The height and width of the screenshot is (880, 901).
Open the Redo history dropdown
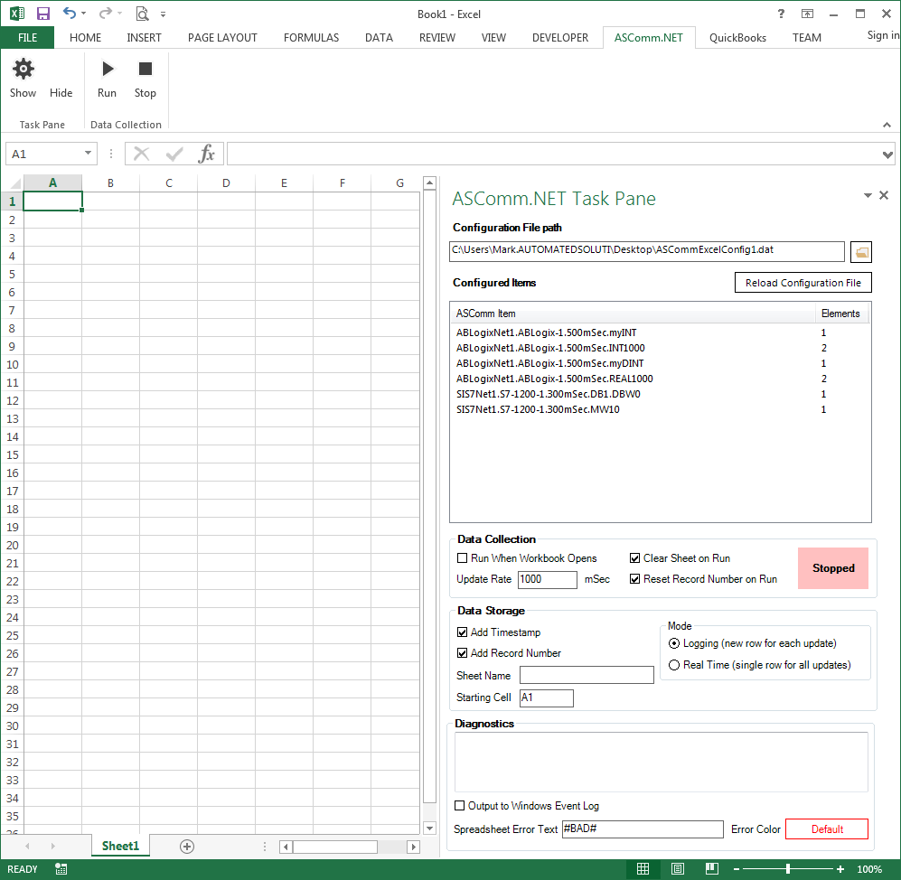coord(119,14)
